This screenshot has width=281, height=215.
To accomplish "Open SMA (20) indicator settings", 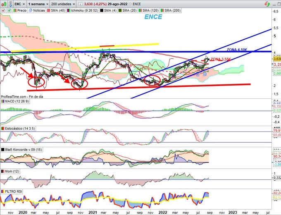I will coord(127,10).
